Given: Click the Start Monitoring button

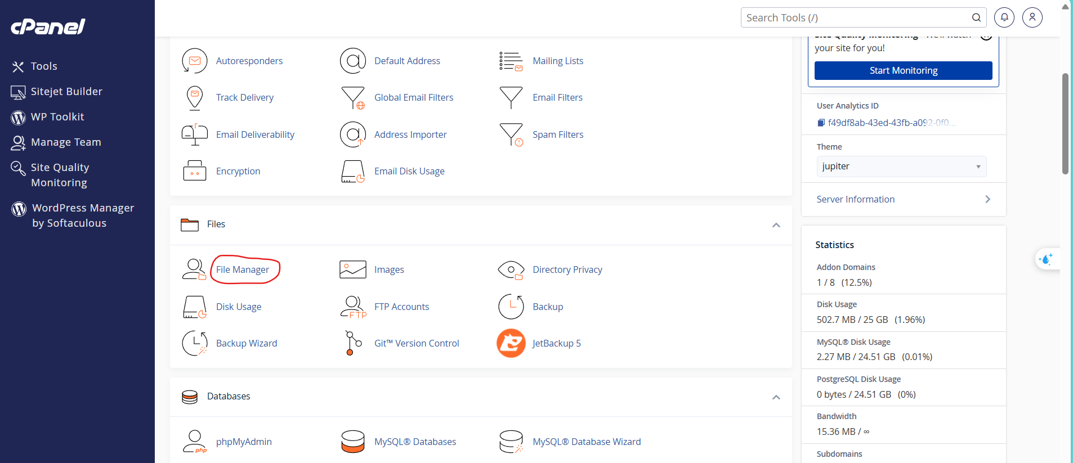Looking at the screenshot, I should [x=904, y=70].
